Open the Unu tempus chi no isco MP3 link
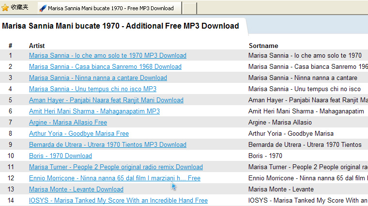Screen dimensions: 368x206 (92, 89)
